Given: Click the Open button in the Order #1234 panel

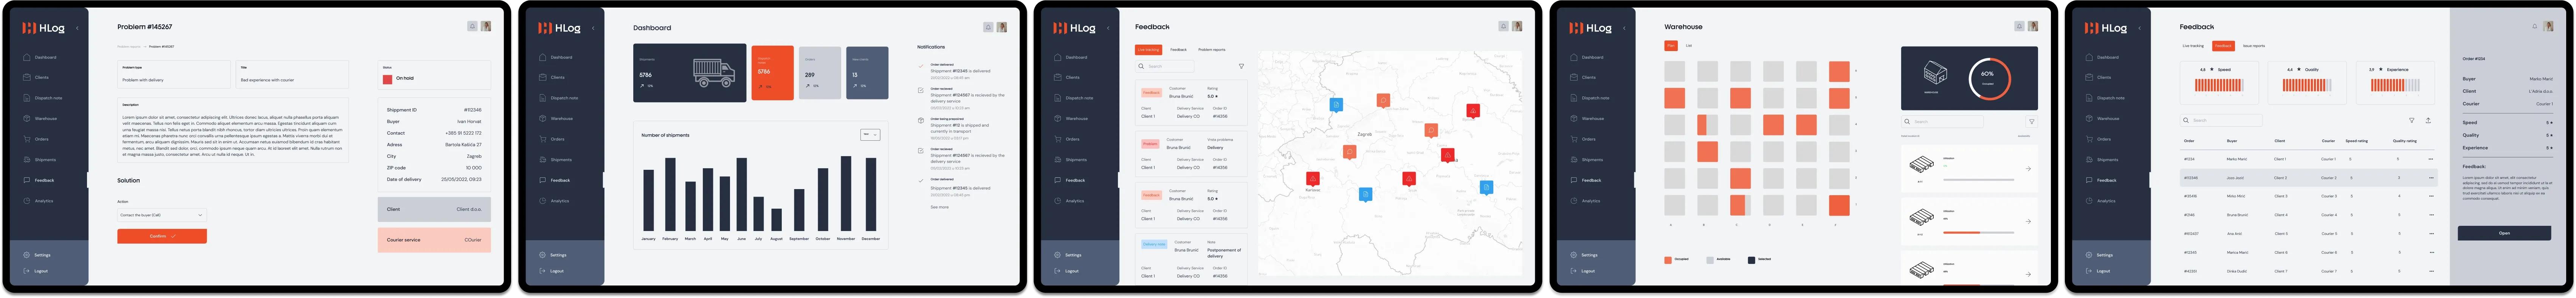Looking at the screenshot, I should coord(2504,233).
